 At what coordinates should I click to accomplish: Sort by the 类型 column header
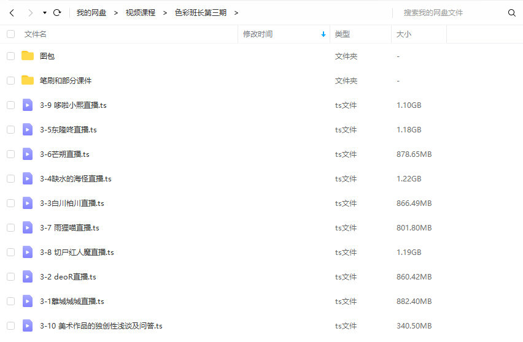[342, 34]
